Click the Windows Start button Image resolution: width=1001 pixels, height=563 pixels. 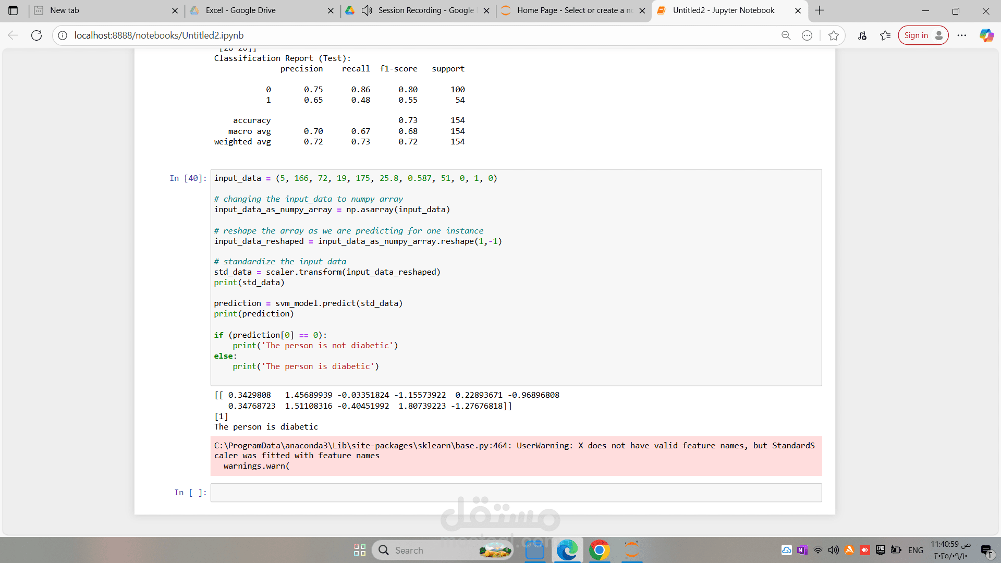pos(360,550)
